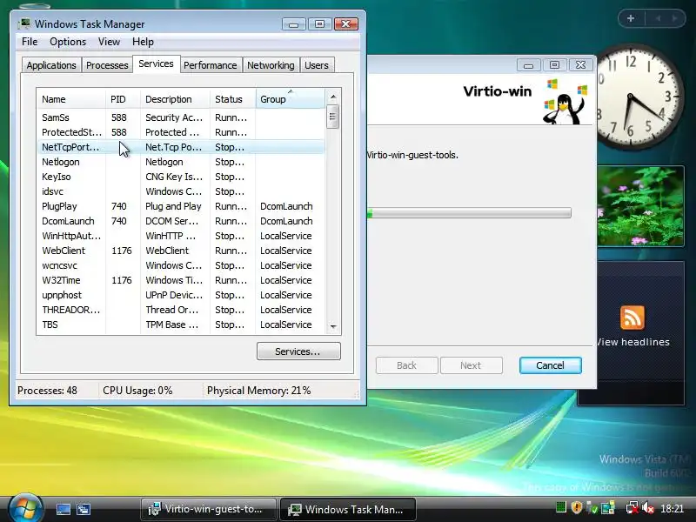Image resolution: width=696 pixels, height=522 pixels.
Task: Switch to the Applications tab
Action: coord(51,65)
